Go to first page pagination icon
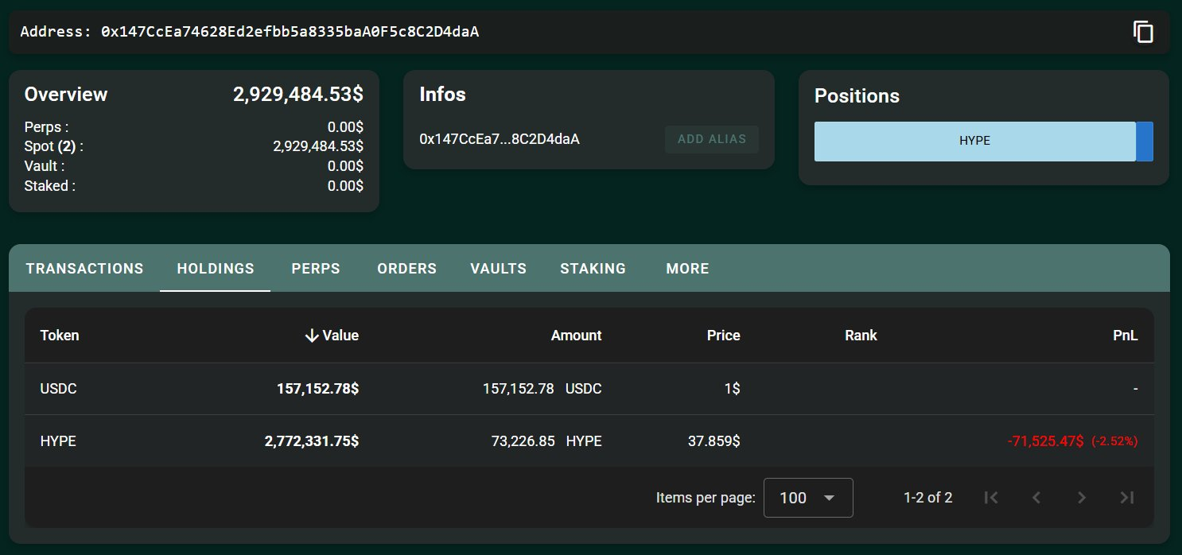Screen dimensions: 1182x555 tap(990, 498)
